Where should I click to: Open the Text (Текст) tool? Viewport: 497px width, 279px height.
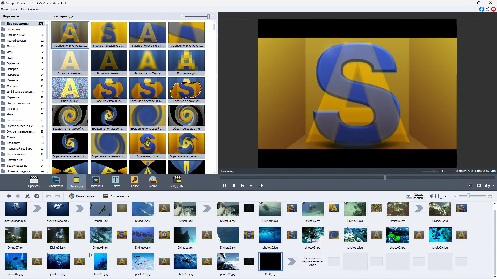(115, 182)
